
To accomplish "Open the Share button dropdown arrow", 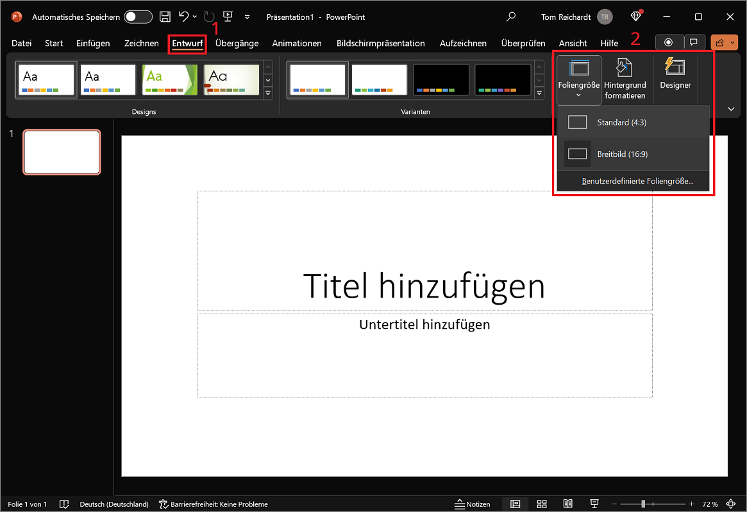I will pyautogui.click(x=733, y=42).
